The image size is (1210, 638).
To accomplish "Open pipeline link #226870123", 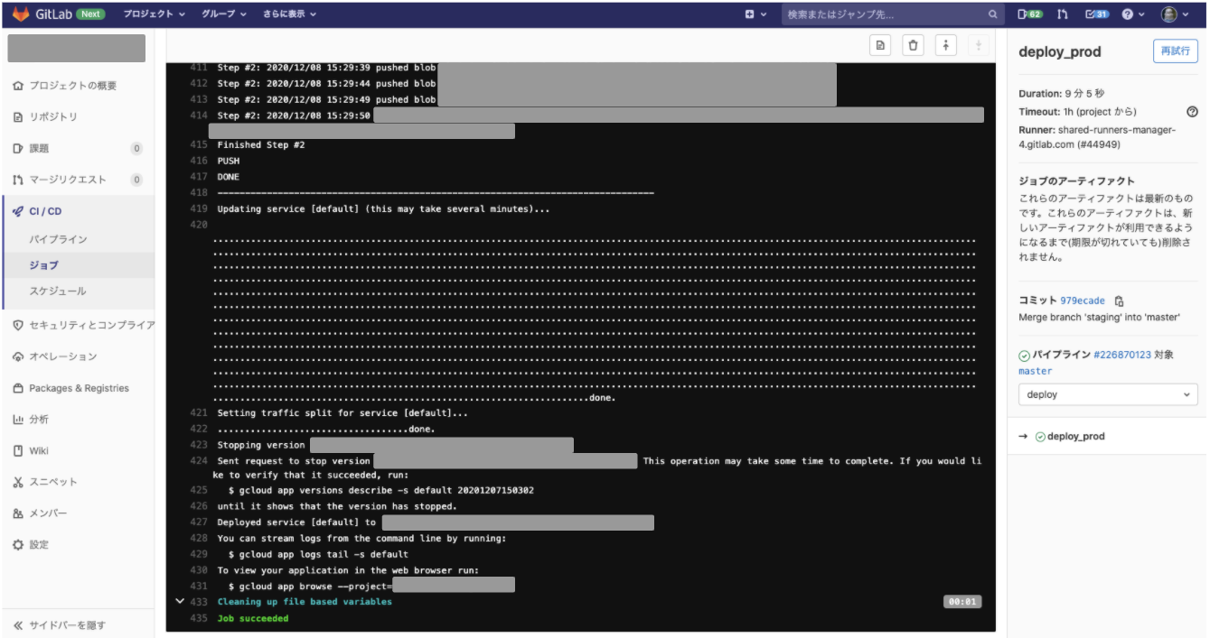I will 1122,355.
